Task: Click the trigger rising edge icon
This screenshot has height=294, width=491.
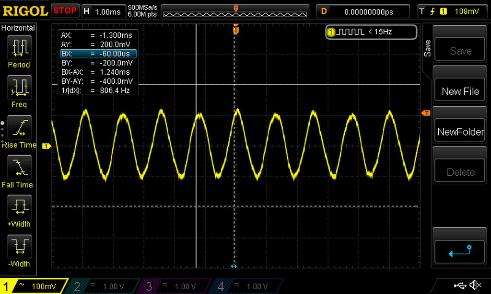Action: pos(433,11)
